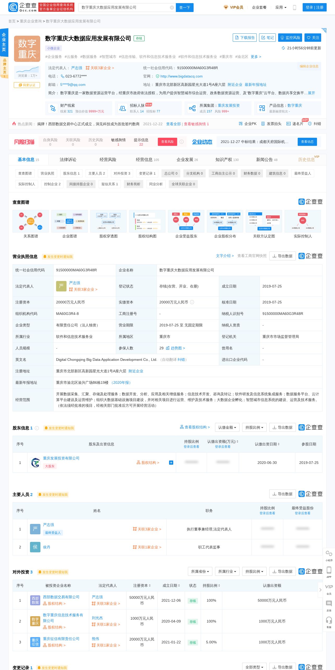Click VIP 会员 icon in floating sidebar

tap(329, 589)
